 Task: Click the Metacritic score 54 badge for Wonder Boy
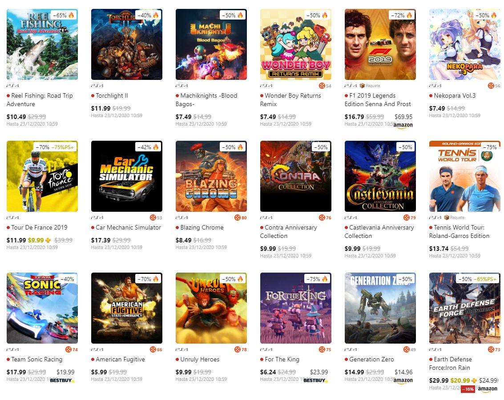point(325,86)
